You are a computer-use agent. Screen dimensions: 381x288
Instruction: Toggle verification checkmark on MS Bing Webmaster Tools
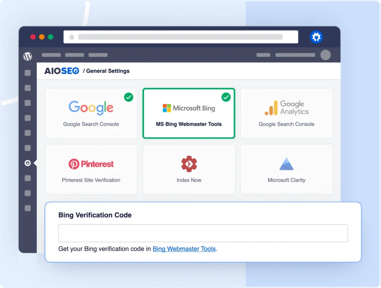pos(226,97)
